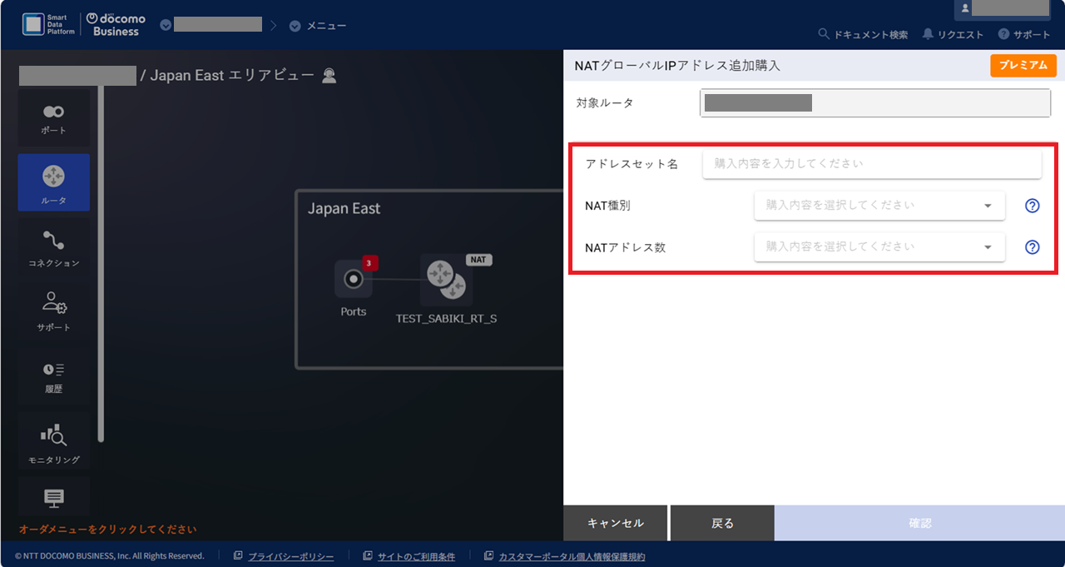Open ドキュメント検索 in the header

(x=864, y=35)
